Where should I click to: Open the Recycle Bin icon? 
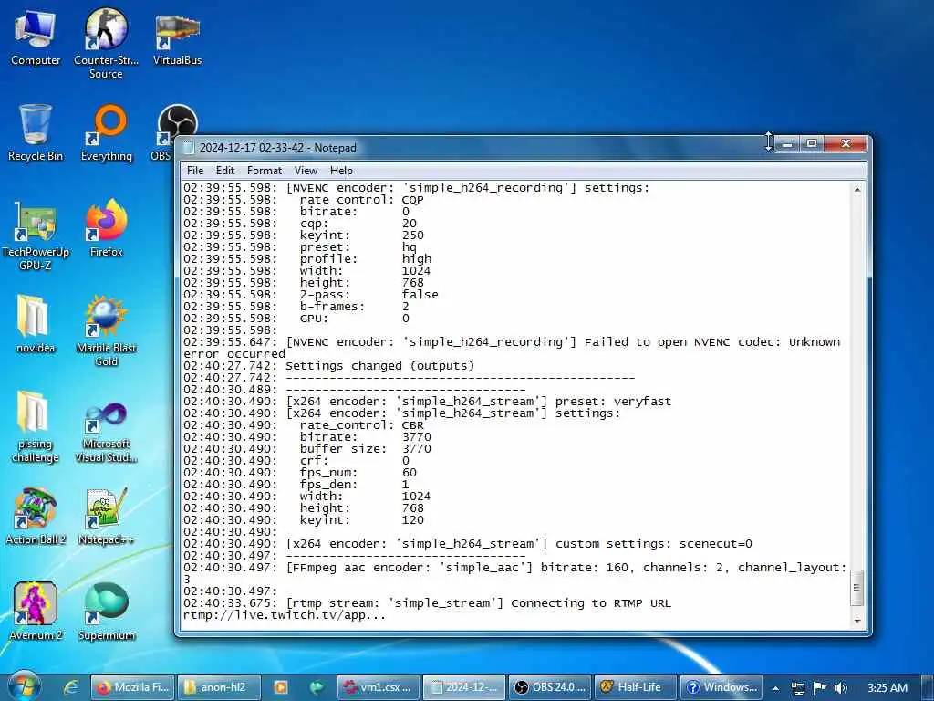click(36, 133)
